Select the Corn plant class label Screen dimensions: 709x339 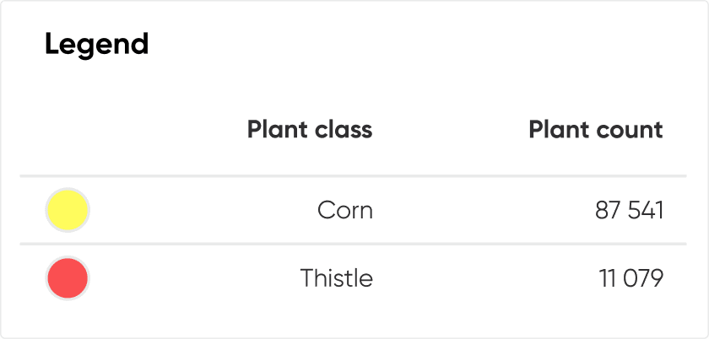(x=344, y=210)
